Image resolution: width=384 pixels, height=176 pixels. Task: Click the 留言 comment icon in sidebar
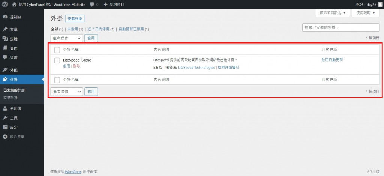pyautogui.click(x=5, y=58)
